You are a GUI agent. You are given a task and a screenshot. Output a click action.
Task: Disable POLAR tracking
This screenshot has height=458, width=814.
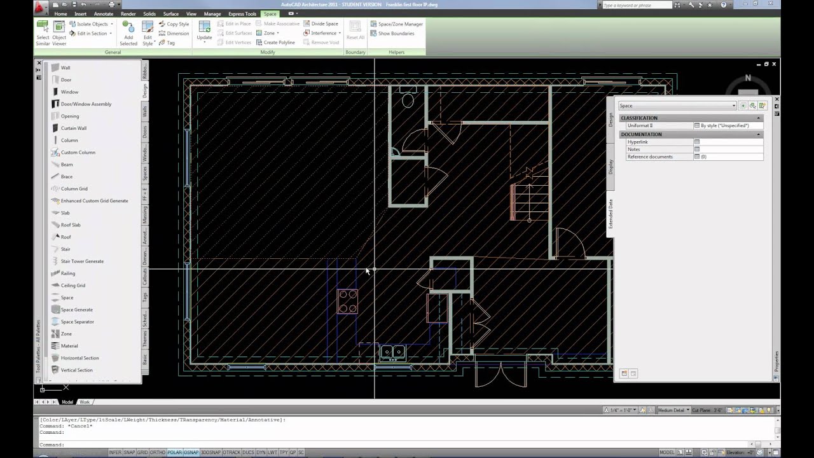(x=174, y=452)
